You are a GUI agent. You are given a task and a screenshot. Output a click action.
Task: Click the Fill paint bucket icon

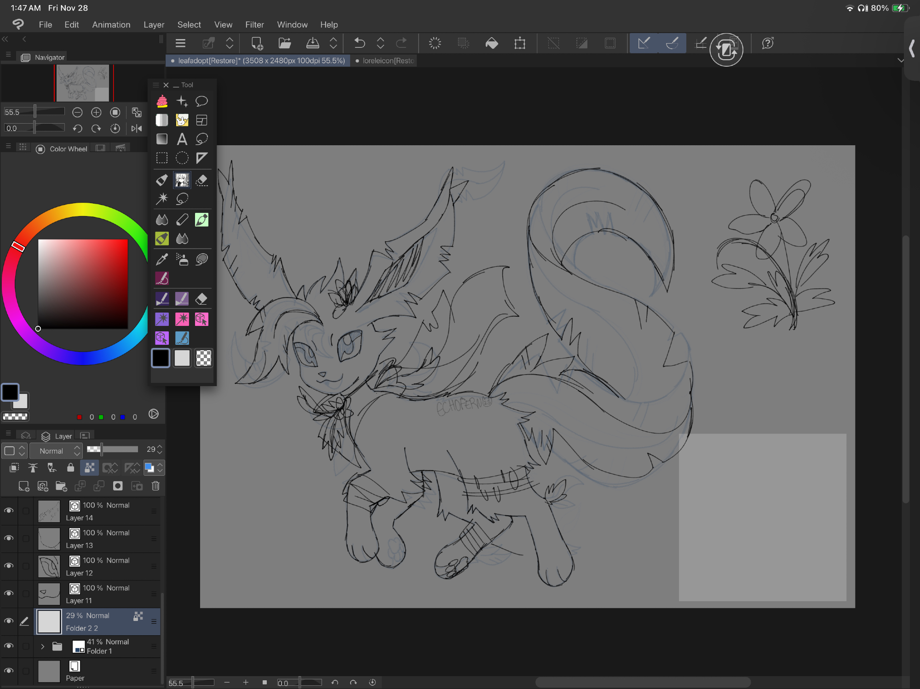tap(492, 43)
